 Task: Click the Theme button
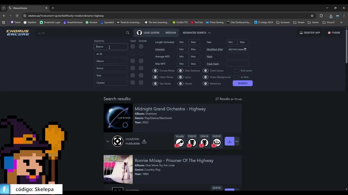pos(334,33)
